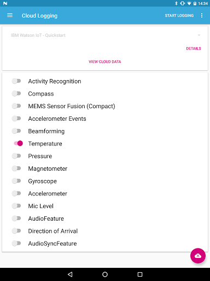The image size is (210, 281).
Task: Turn on the Gyroscope switch
Action: click(x=16, y=181)
